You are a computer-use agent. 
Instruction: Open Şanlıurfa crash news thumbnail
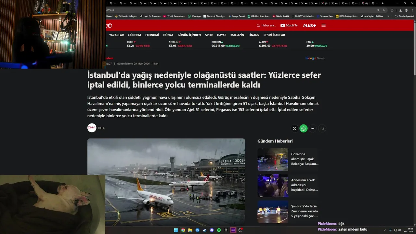click(273, 212)
